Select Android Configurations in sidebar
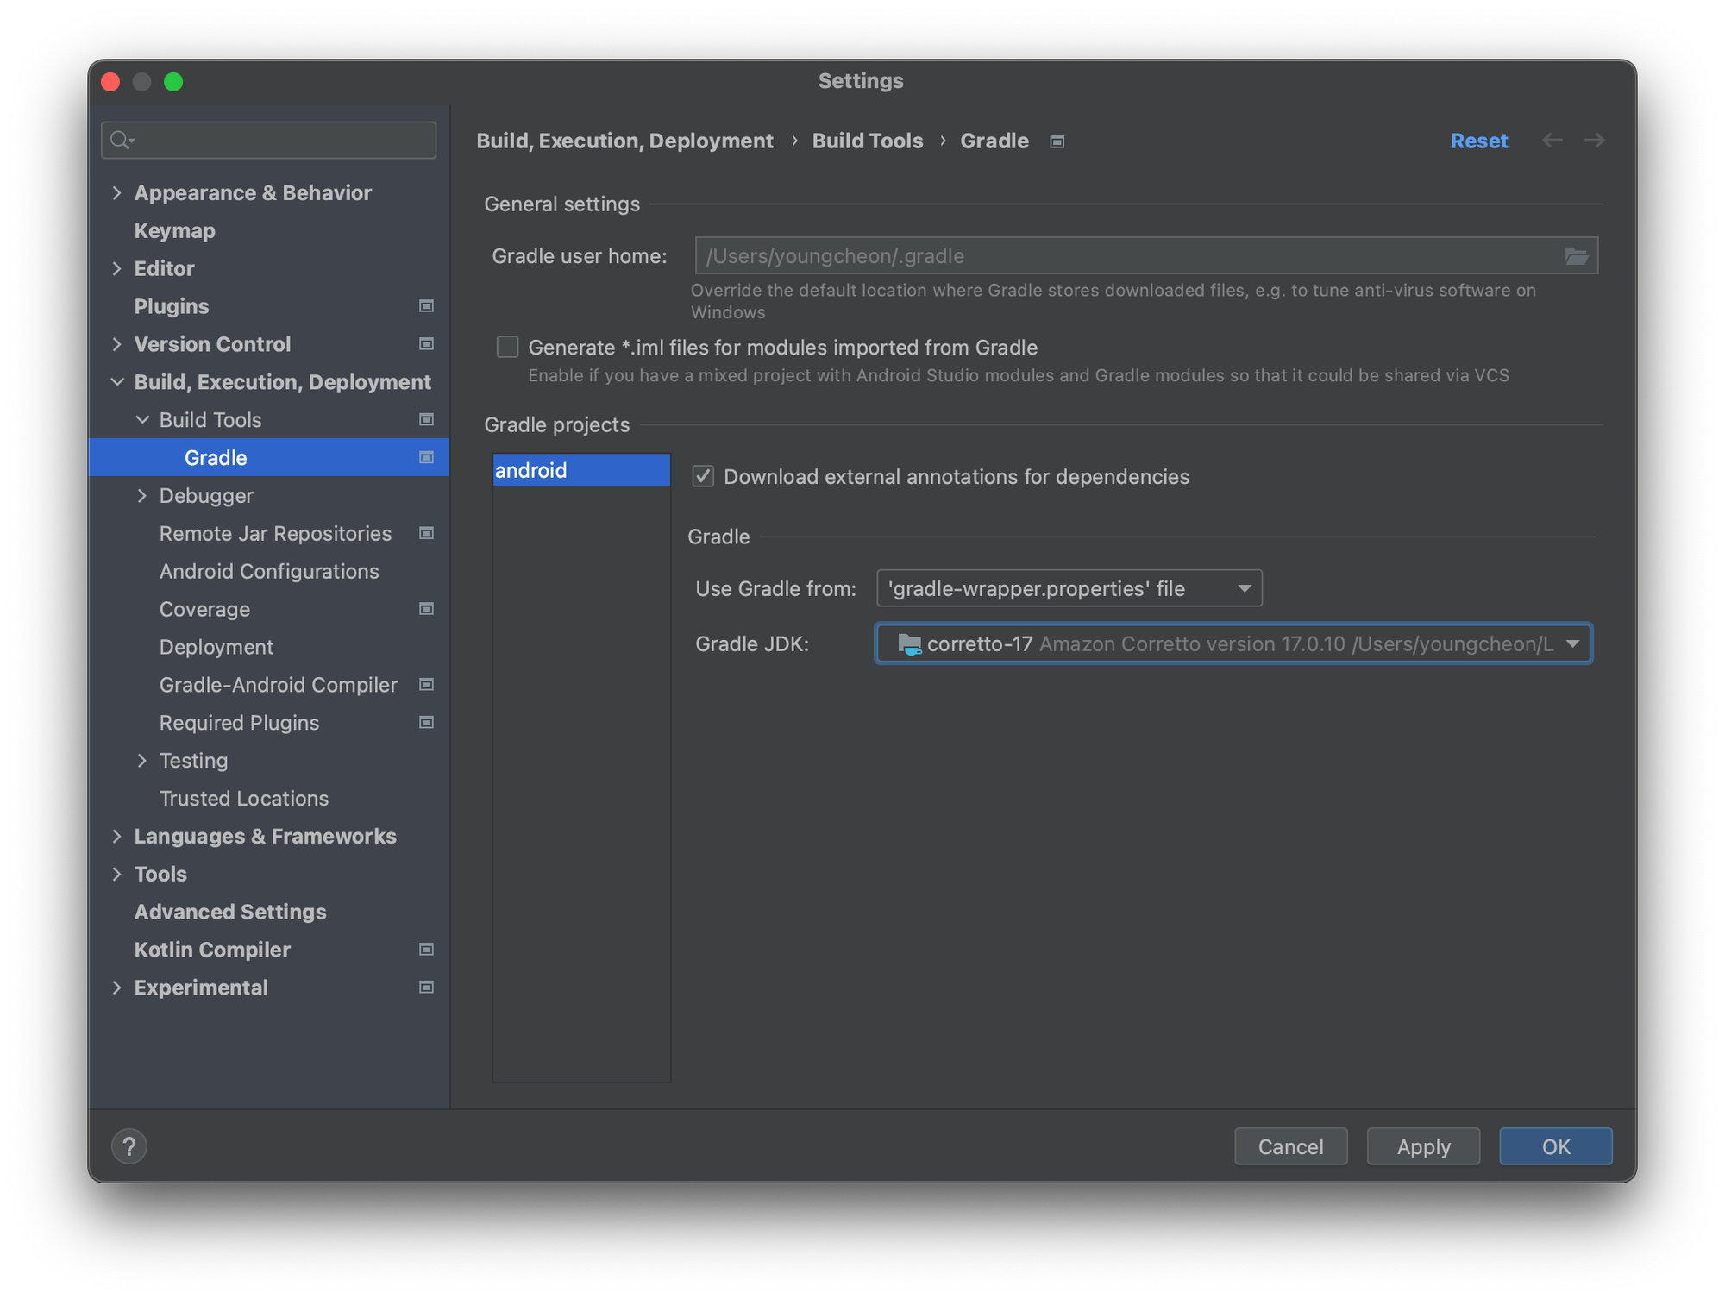 [268, 571]
